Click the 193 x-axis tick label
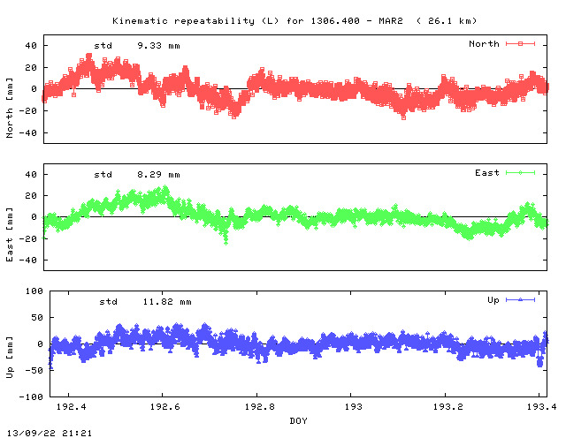The image size is (566, 438). tap(353, 406)
